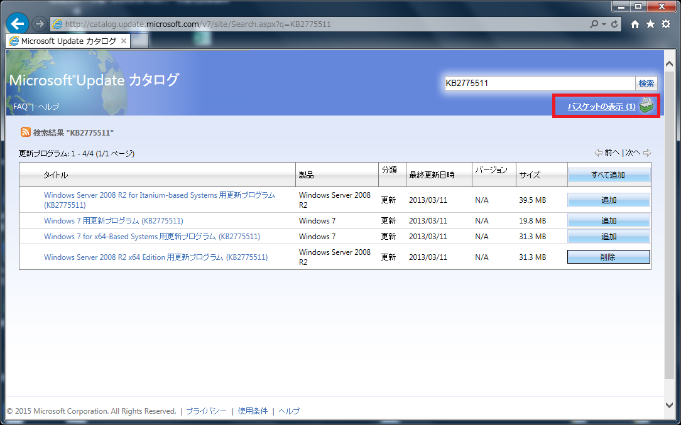Open the IE home icon
681x425 pixels.
pos(635,24)
